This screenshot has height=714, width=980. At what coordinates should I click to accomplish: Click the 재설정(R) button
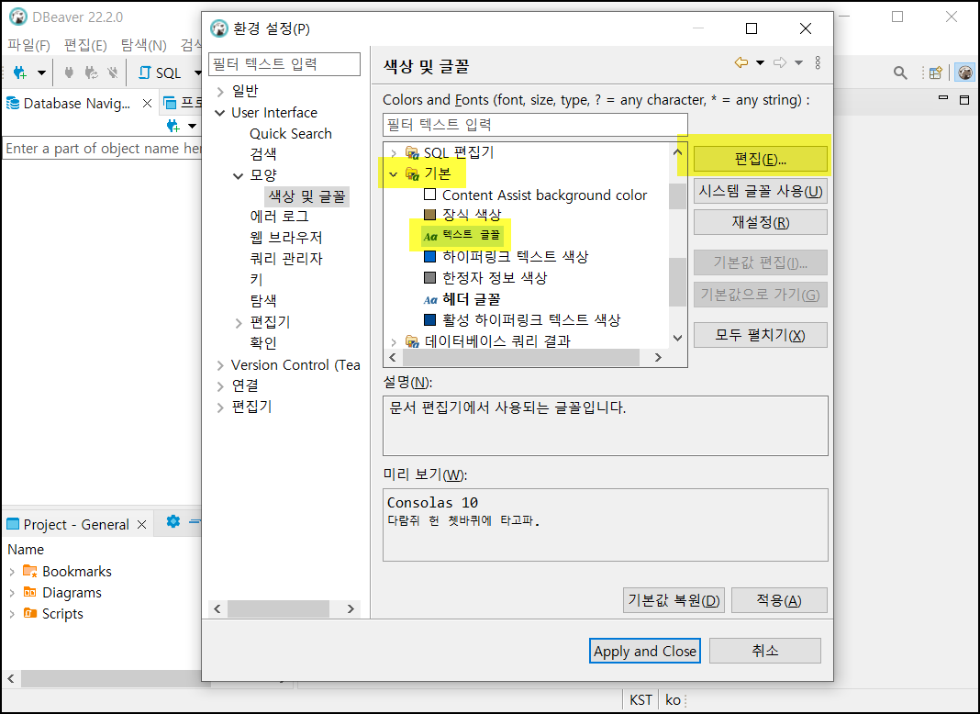point(760,222)
